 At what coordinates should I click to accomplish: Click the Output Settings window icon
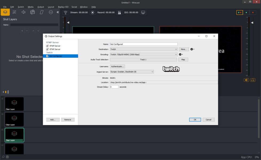point(46,36)
